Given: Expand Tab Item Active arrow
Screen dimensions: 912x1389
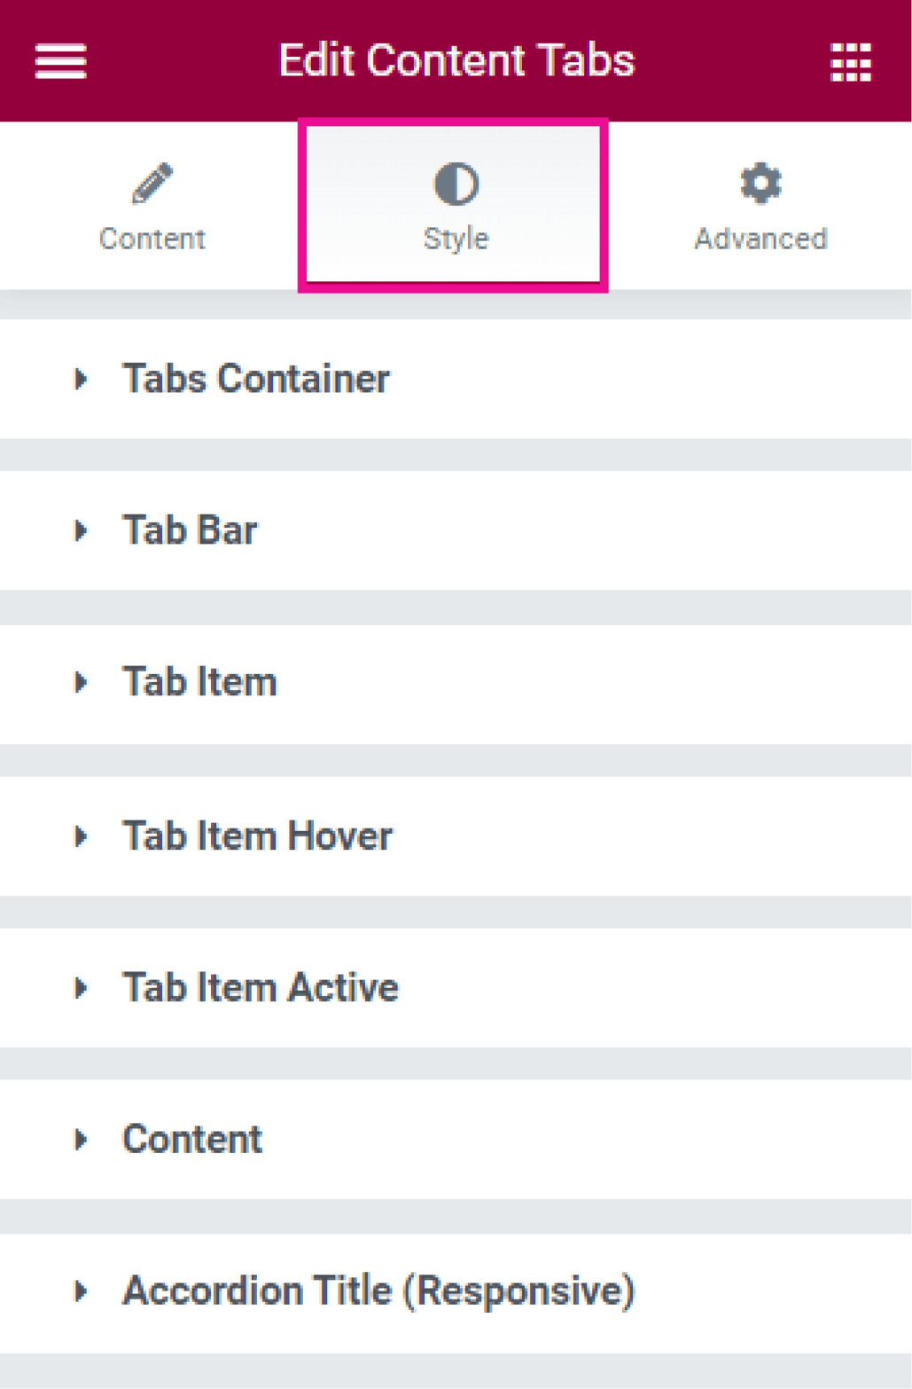Looking at the screenshot, I should tap(81, 988).
